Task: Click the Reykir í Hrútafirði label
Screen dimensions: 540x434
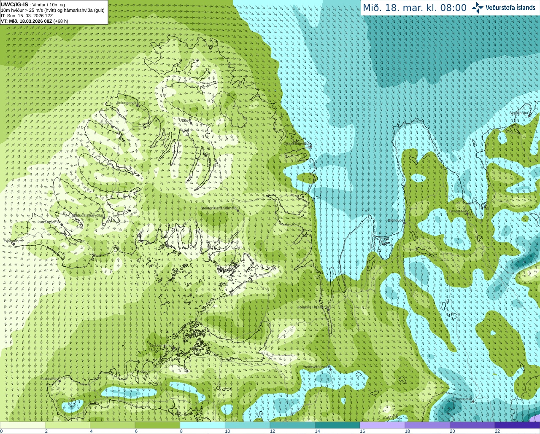Action: (313, 307)
